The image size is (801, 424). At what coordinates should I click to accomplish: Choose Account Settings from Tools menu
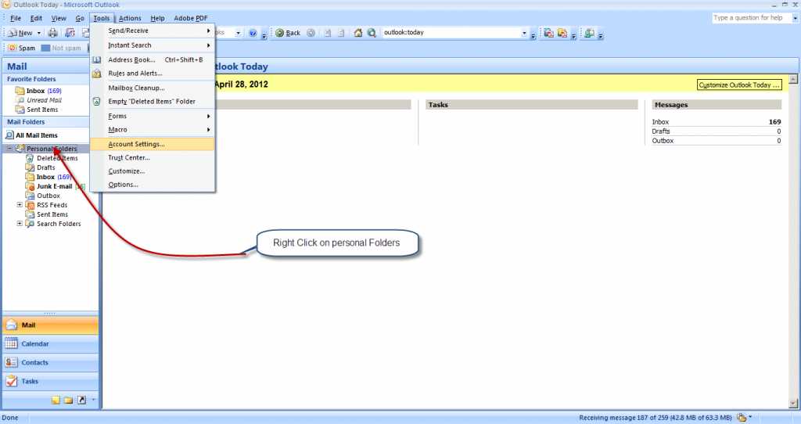click(x=153, y=144)
